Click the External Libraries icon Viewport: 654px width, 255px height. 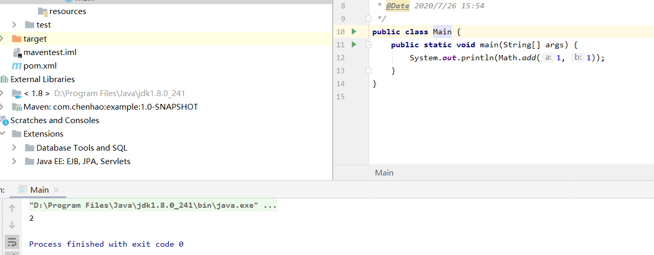(x=4, y=79)
